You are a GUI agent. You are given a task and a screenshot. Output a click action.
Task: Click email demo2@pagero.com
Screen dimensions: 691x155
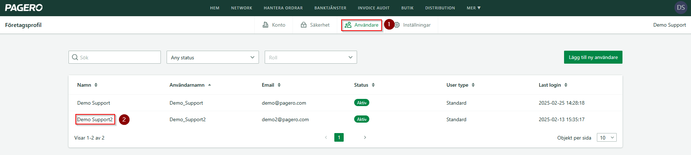coord(285,119)
